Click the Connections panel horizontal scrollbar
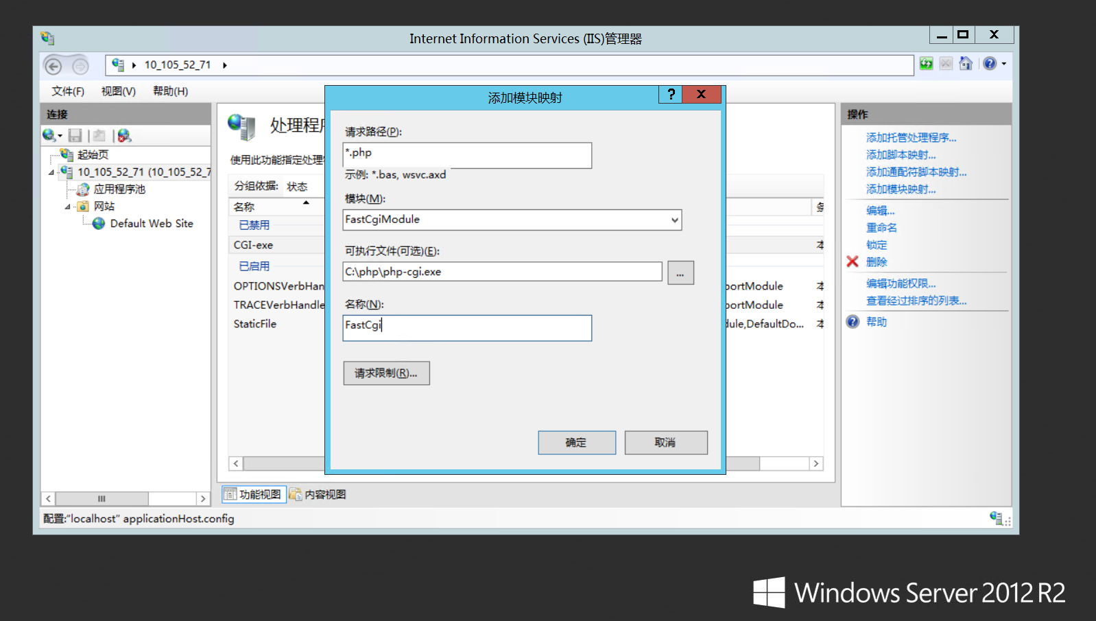 pos(102,499)
